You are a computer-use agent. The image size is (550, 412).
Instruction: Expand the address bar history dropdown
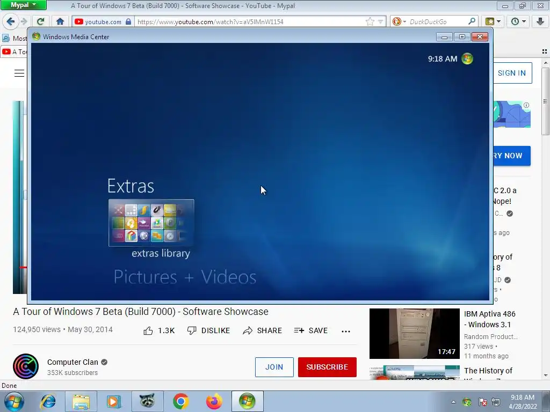[x=380, y=21]
